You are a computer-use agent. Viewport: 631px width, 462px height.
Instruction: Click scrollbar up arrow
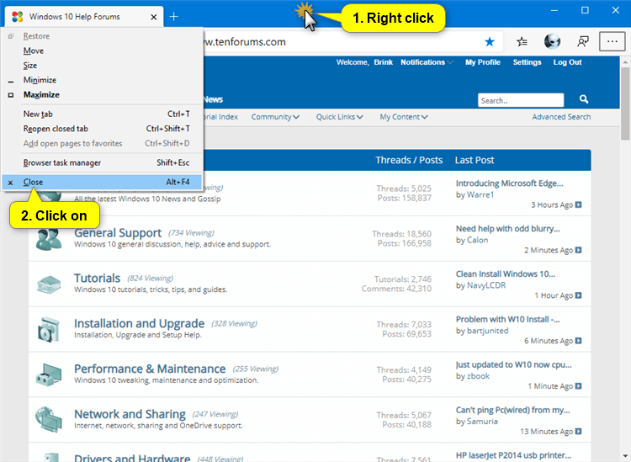click(625, 62)
